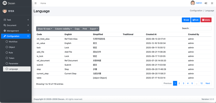Select the is_lock row
Viewport: 216px width, 103px height.
124,56
